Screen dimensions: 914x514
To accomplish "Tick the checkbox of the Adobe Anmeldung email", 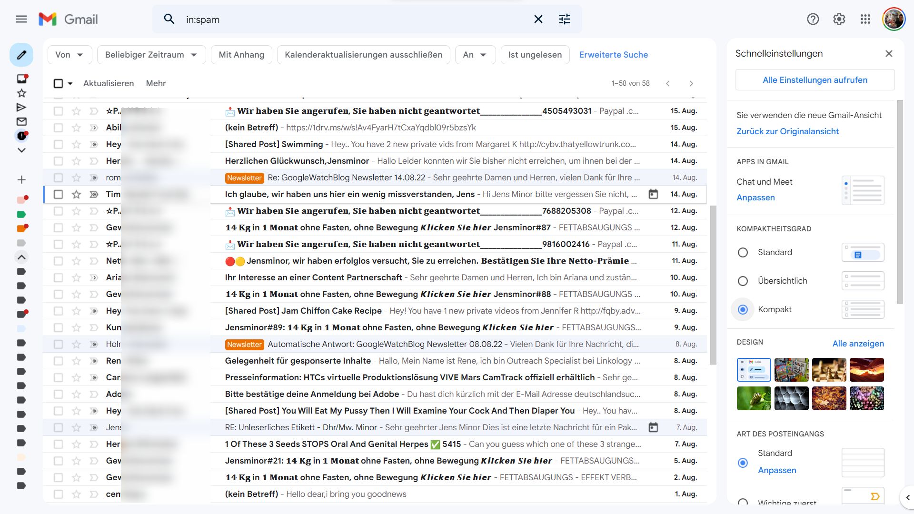I will click(x=58, y=394).
